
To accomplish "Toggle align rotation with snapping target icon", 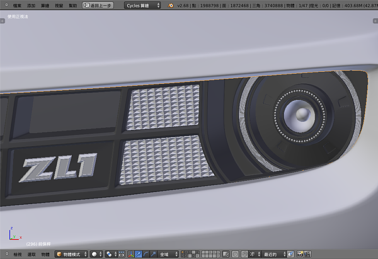I will point(290,254).
